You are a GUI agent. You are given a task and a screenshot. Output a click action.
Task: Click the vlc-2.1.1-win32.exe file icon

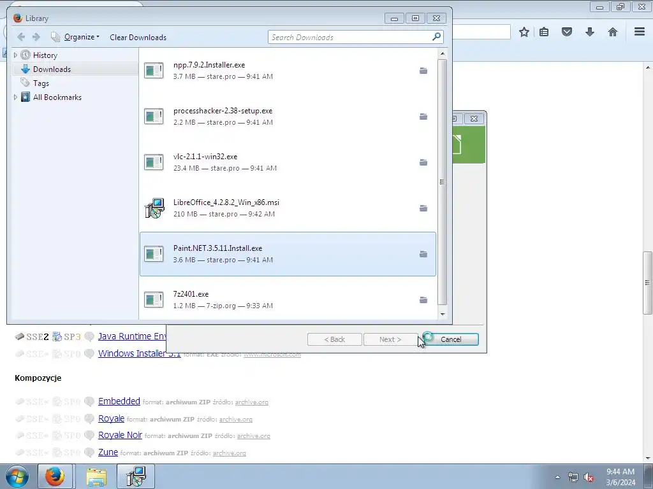tap(154, 162)
